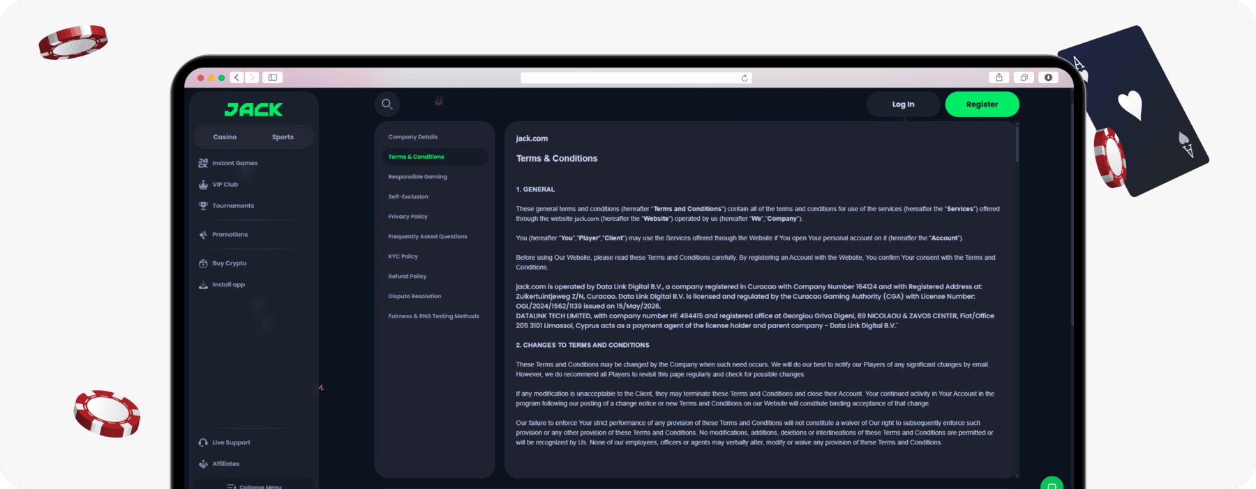Screen dimensions: 1256x489
Task: Reload page with refresh icon
Action: click(x=745, y=78)
